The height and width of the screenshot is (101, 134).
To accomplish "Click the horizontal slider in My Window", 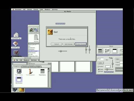I will [x=63, y=51].
